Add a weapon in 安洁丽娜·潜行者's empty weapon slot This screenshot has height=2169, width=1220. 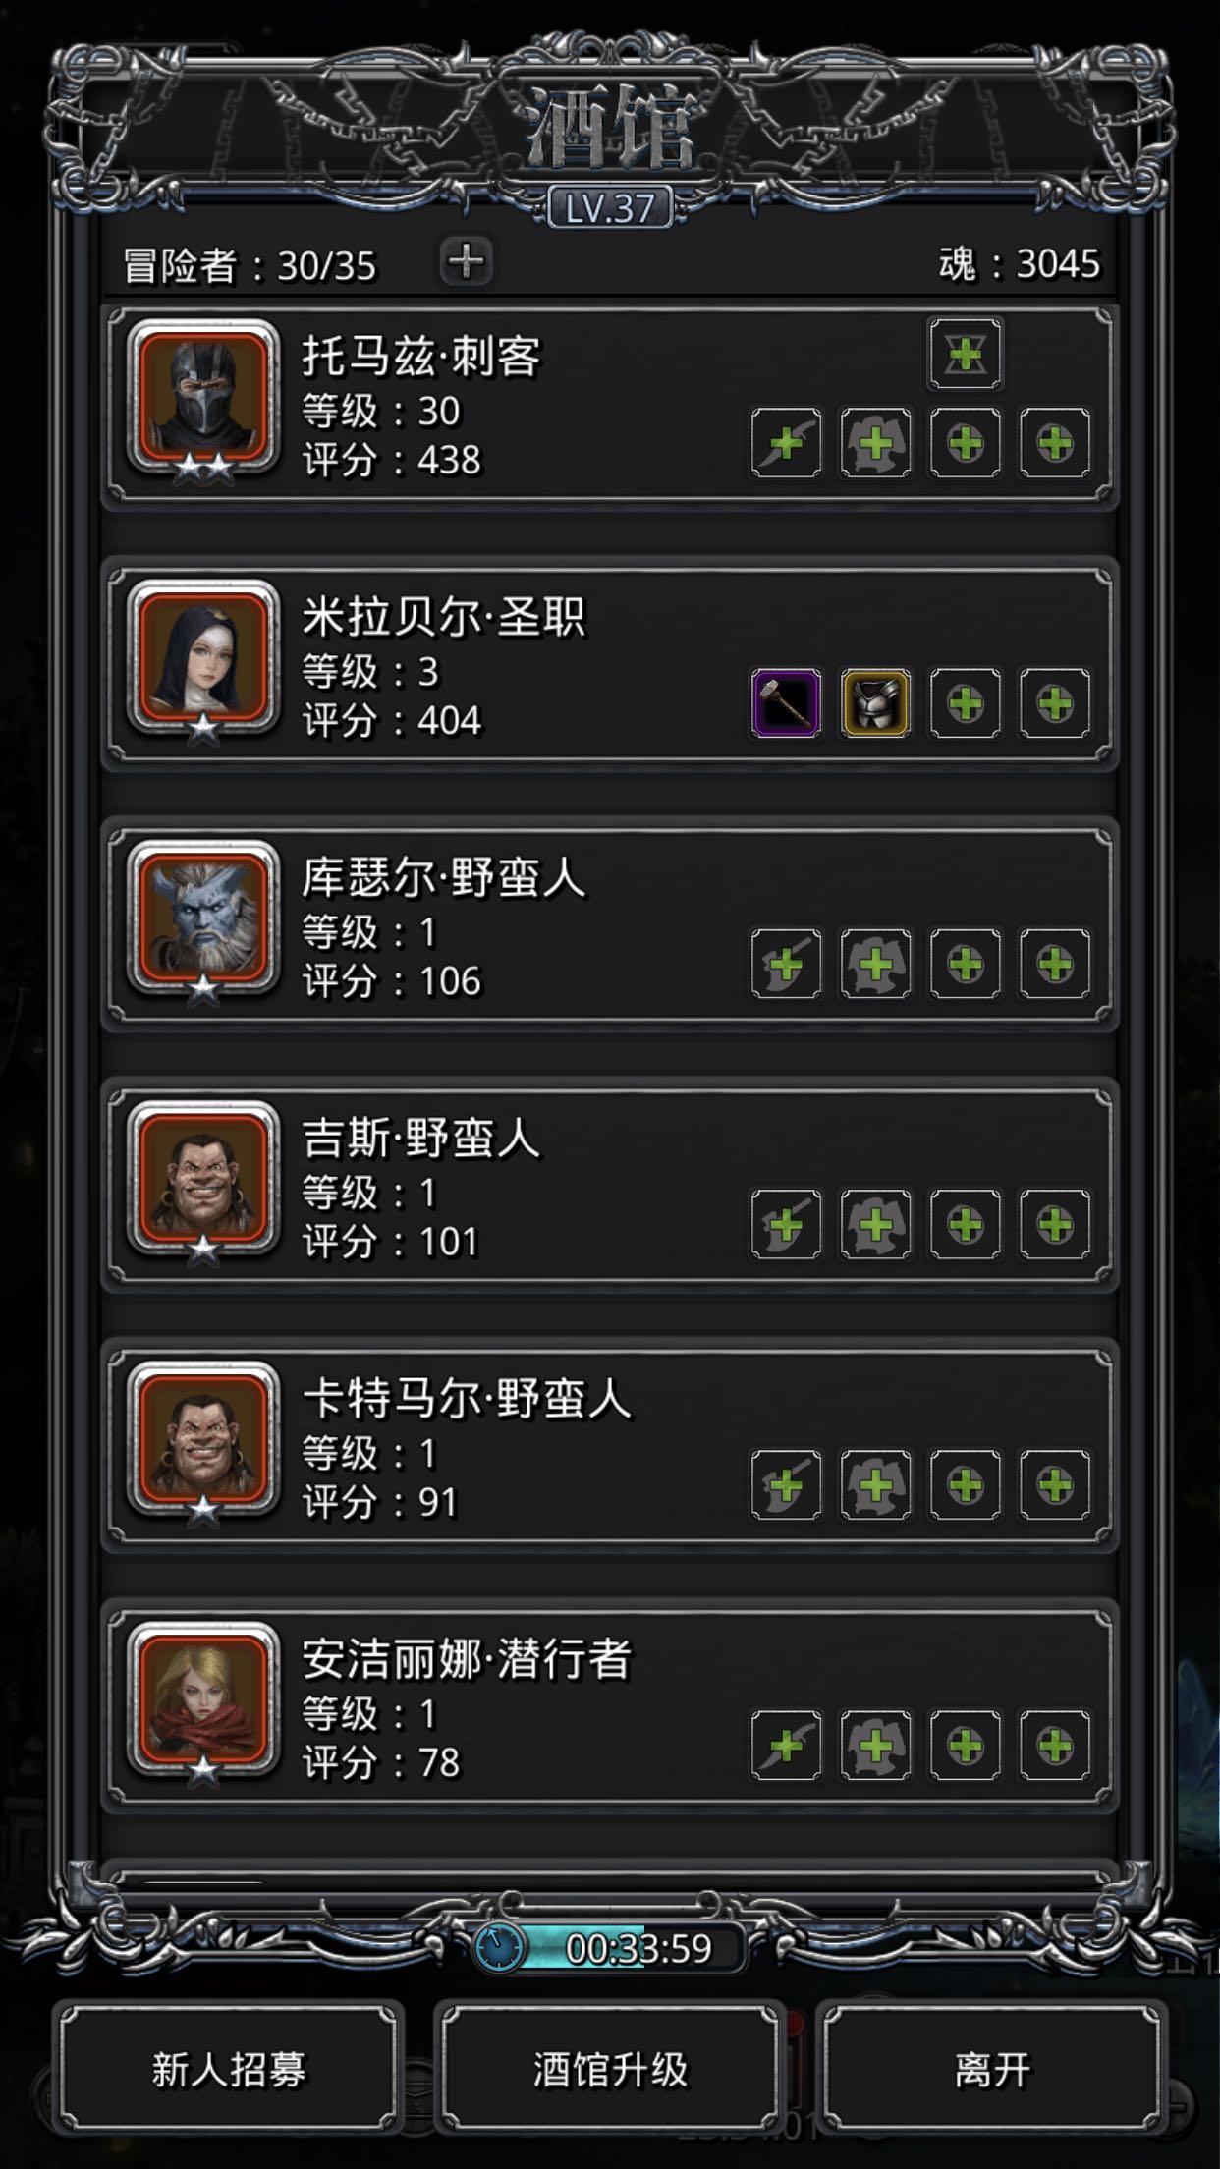tap(786, 1746)
